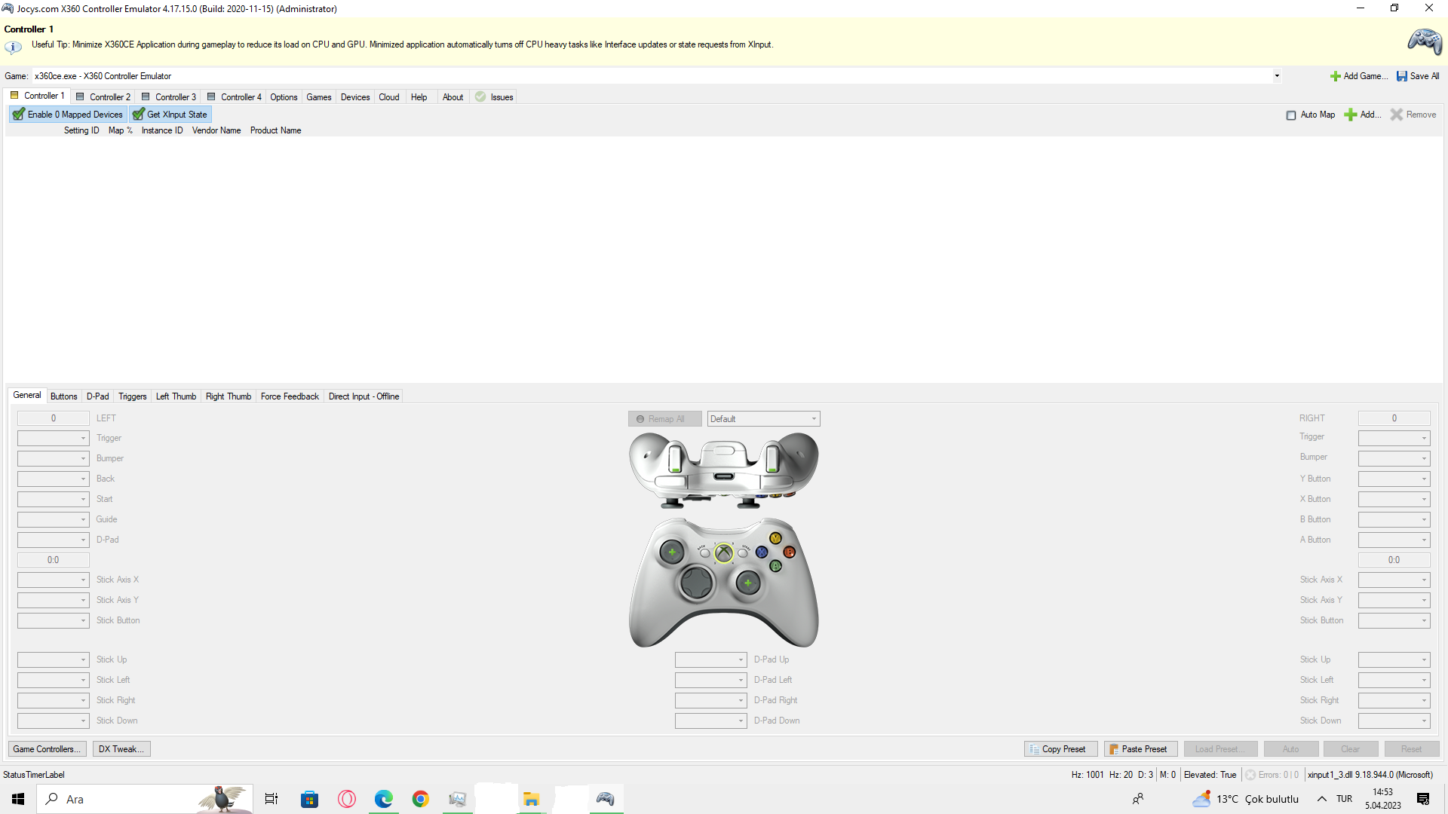Click the Copy Preset icon button

[x=1034, y=749]
